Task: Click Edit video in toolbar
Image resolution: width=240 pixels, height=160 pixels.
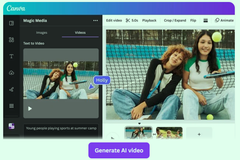Action: coord(114,20)
